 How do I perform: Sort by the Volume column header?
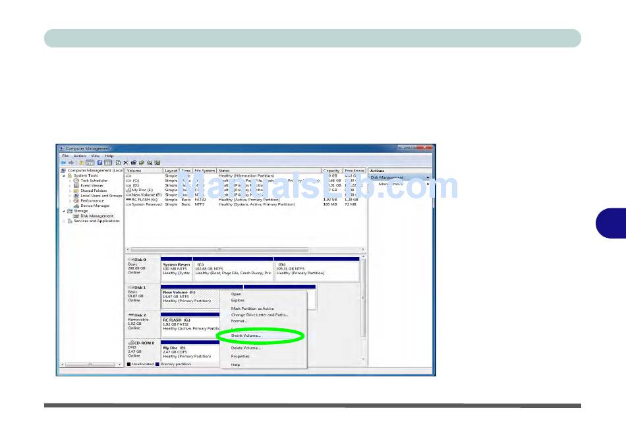(144, 171)
